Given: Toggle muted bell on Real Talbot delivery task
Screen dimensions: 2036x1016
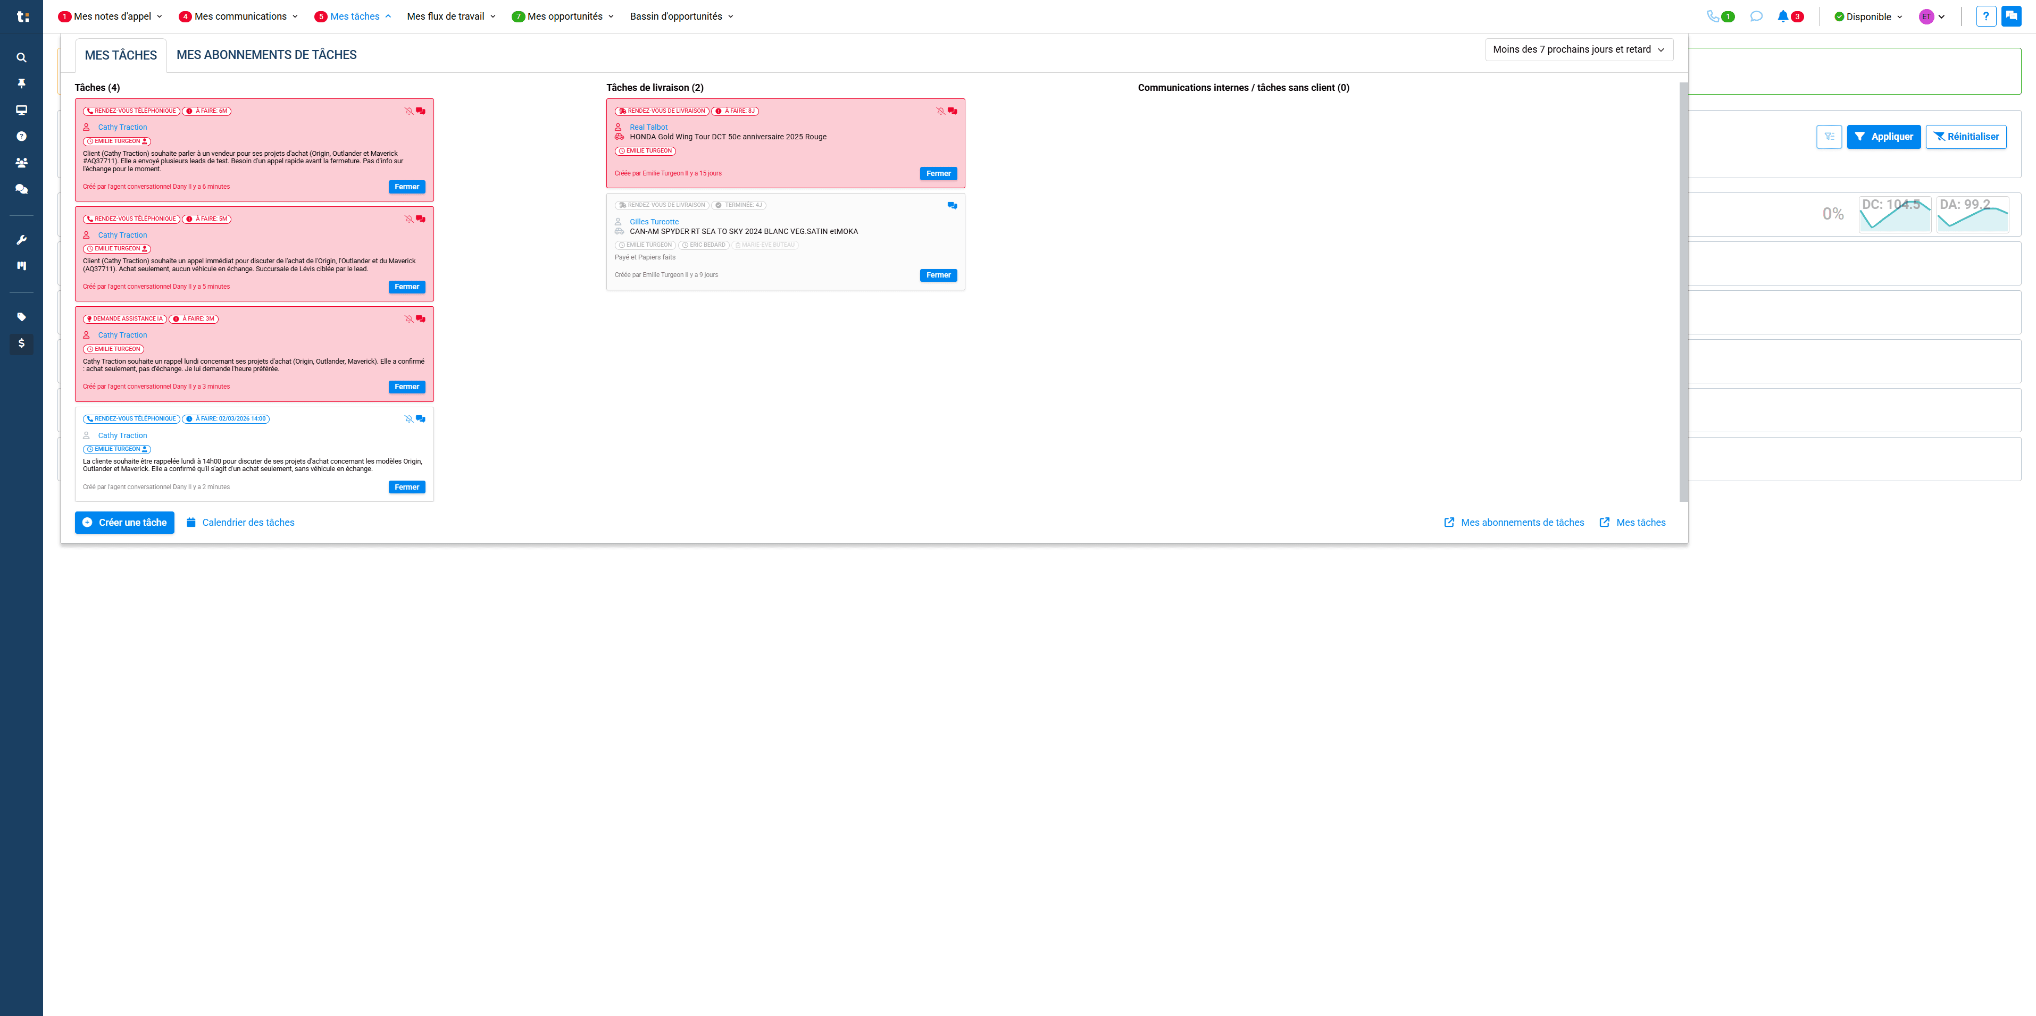Looking at the screenshot, I should pyautogui.click(x=940, y=112).
